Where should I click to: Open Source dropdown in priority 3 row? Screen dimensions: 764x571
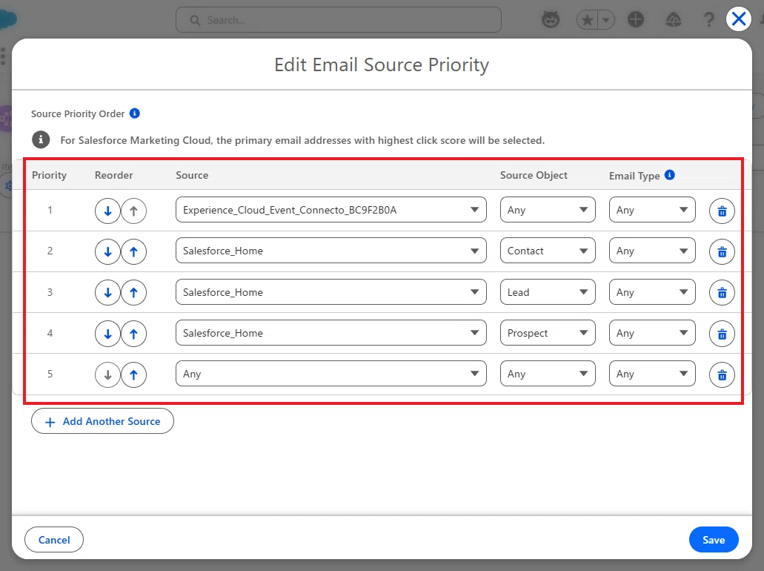pyautogui.click(x=330, y=292)
